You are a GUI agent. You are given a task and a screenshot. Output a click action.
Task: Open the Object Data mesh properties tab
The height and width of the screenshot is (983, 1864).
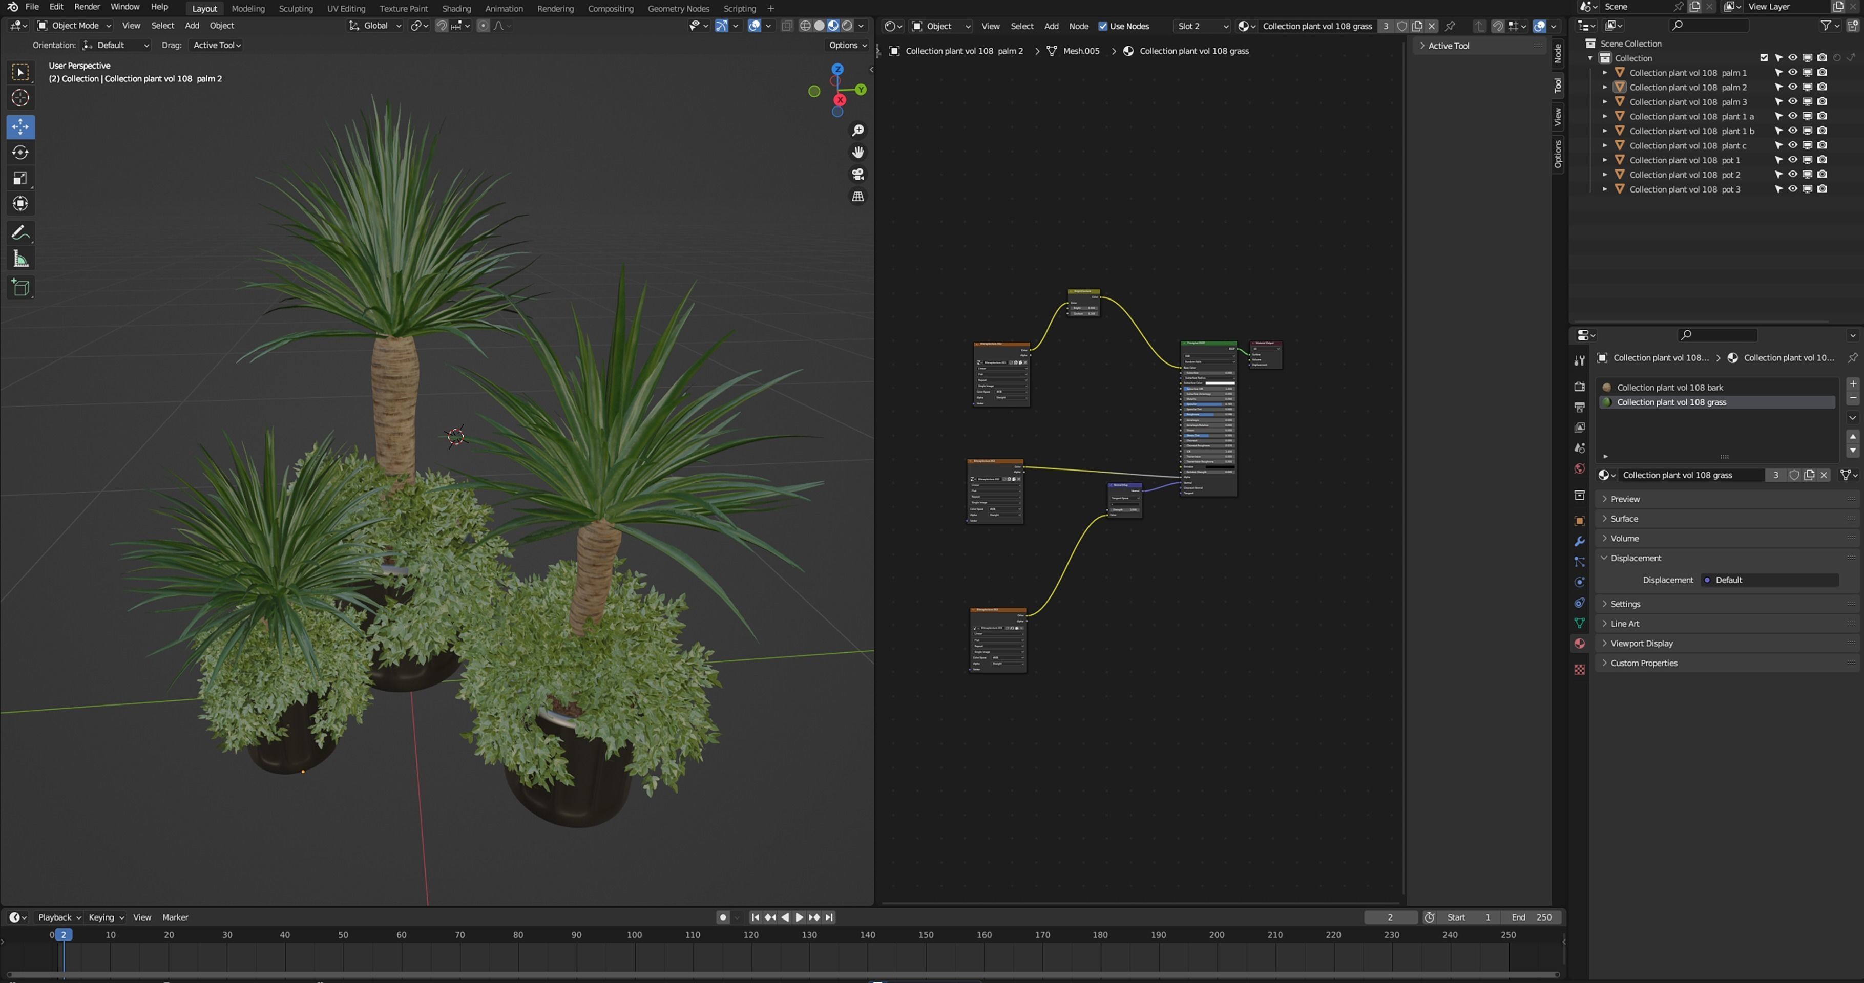(x=1580, y=623)
